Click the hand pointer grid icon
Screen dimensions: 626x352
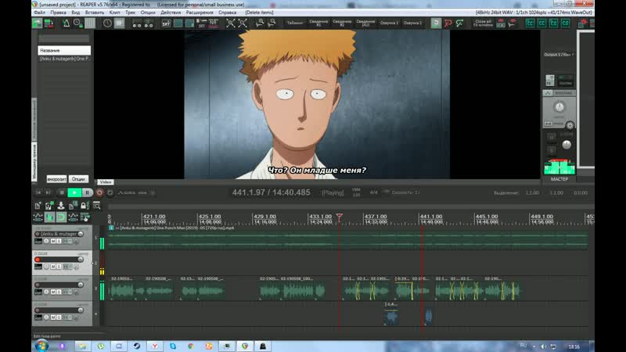point(85,217)
